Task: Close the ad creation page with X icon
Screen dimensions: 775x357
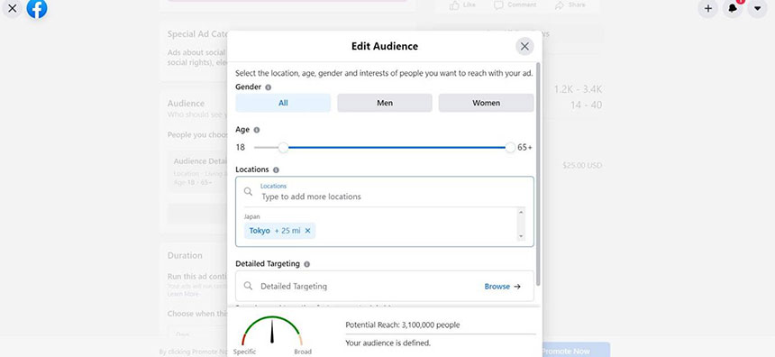Action: (13, 8)
